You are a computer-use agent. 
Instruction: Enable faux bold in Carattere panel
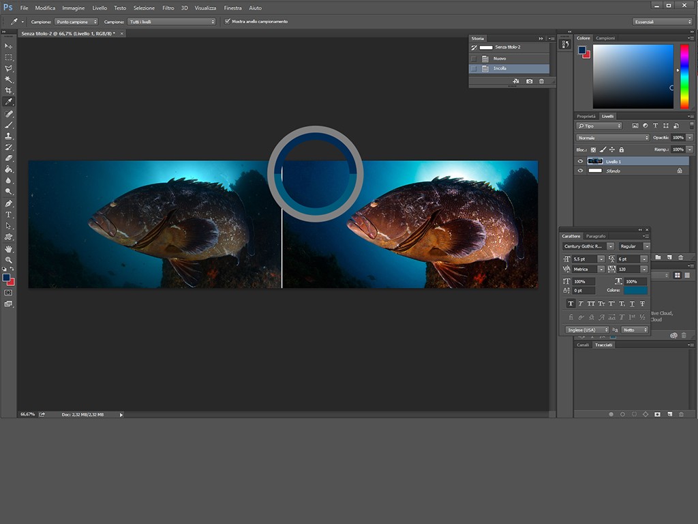(x=571, y=304)
